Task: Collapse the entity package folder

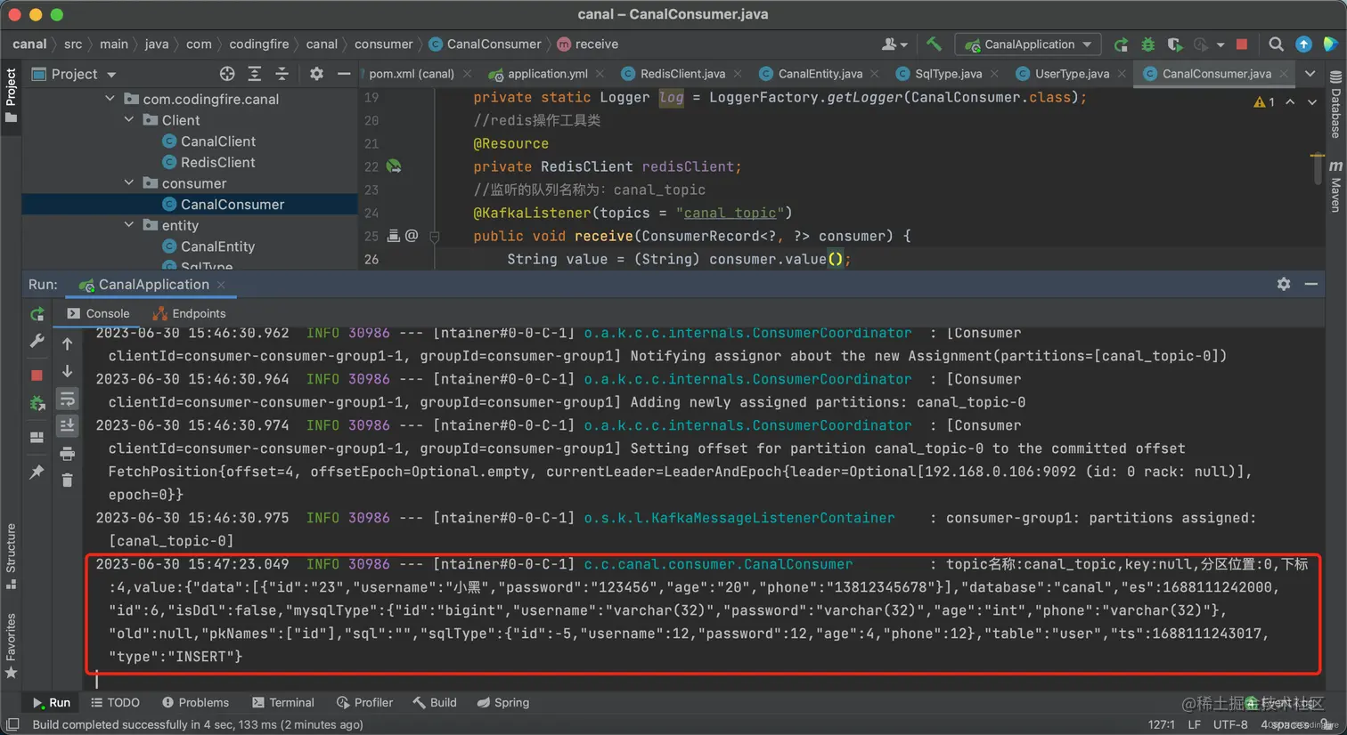Action: coord(129,225)
